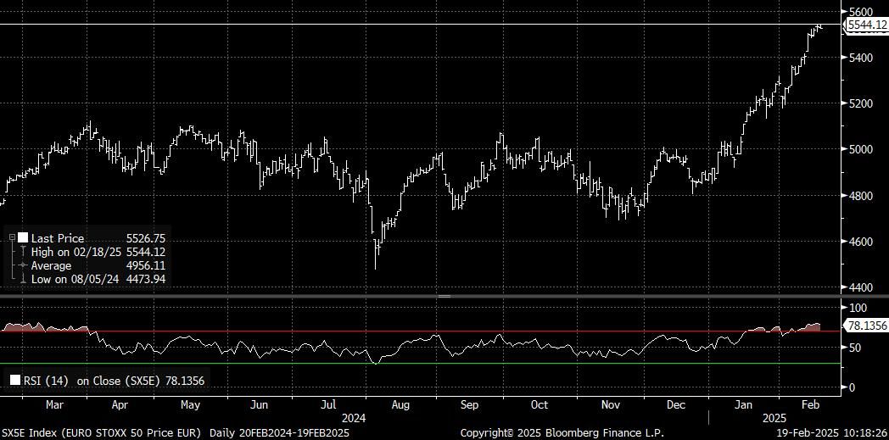Click the 50 tick arrow on RSI axis

point(843,348)
